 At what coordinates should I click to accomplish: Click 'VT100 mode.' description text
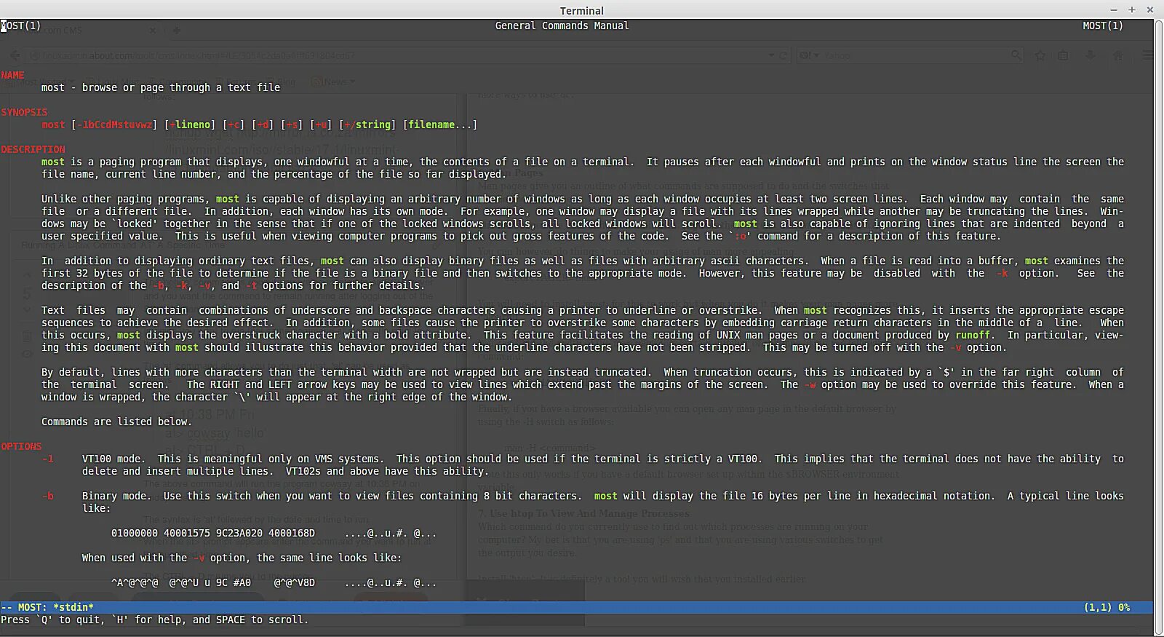coord(113,459)
